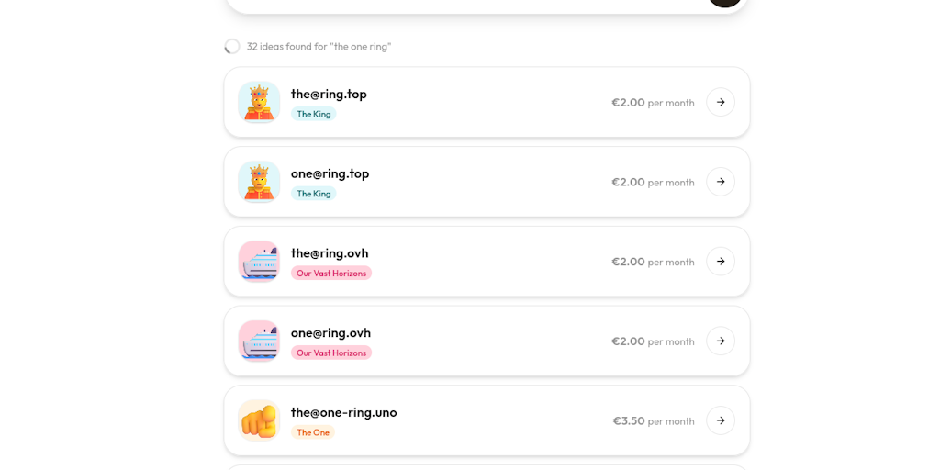This screenshot has width=940, height=470.
Task: Click the king avatar beside the@ring.top
Action: pos(259,102)
